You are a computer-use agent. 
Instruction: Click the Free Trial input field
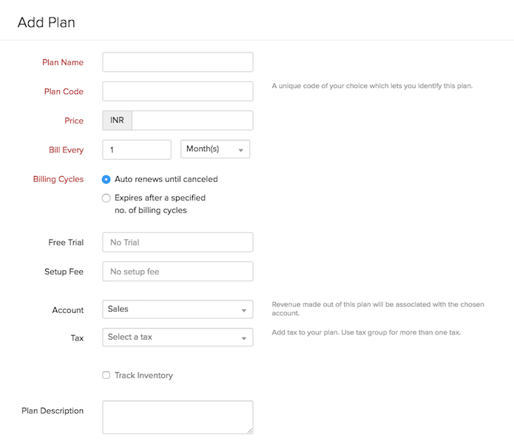click(x=177, y=242)
